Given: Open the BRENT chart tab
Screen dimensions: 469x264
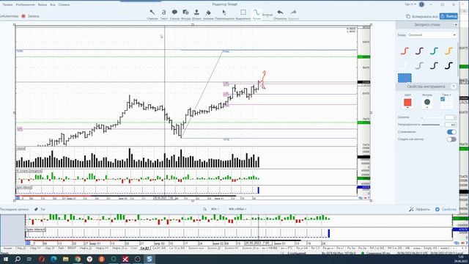Looking at the screenshot, I should coord(72,249).
